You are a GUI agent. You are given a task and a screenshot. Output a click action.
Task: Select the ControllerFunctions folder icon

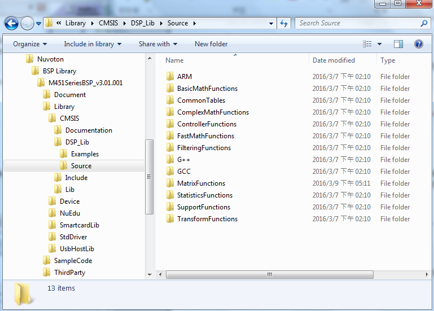pos(170,124)
